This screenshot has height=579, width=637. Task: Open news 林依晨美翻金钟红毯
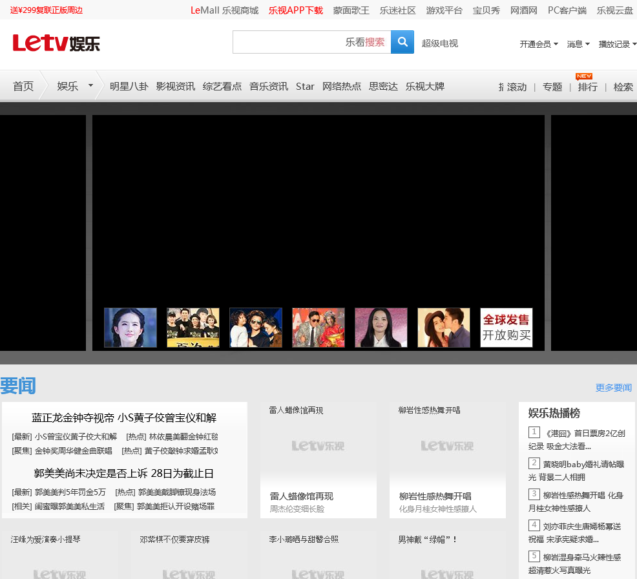183,436
